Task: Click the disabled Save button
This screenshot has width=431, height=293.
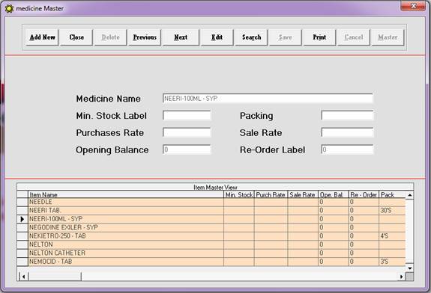Action: point(286,37)
